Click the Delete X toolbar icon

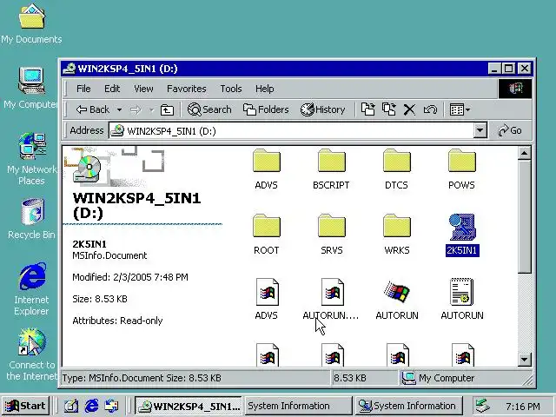(409, 109)
